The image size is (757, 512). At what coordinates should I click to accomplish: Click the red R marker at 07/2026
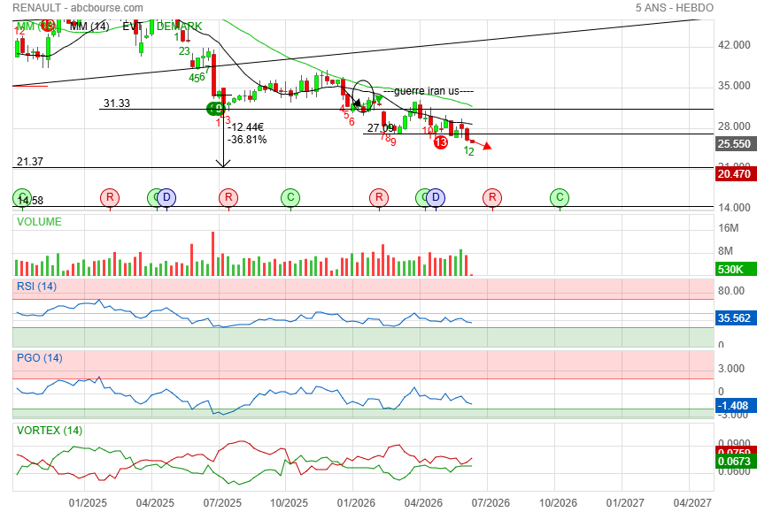click(492, 197)
